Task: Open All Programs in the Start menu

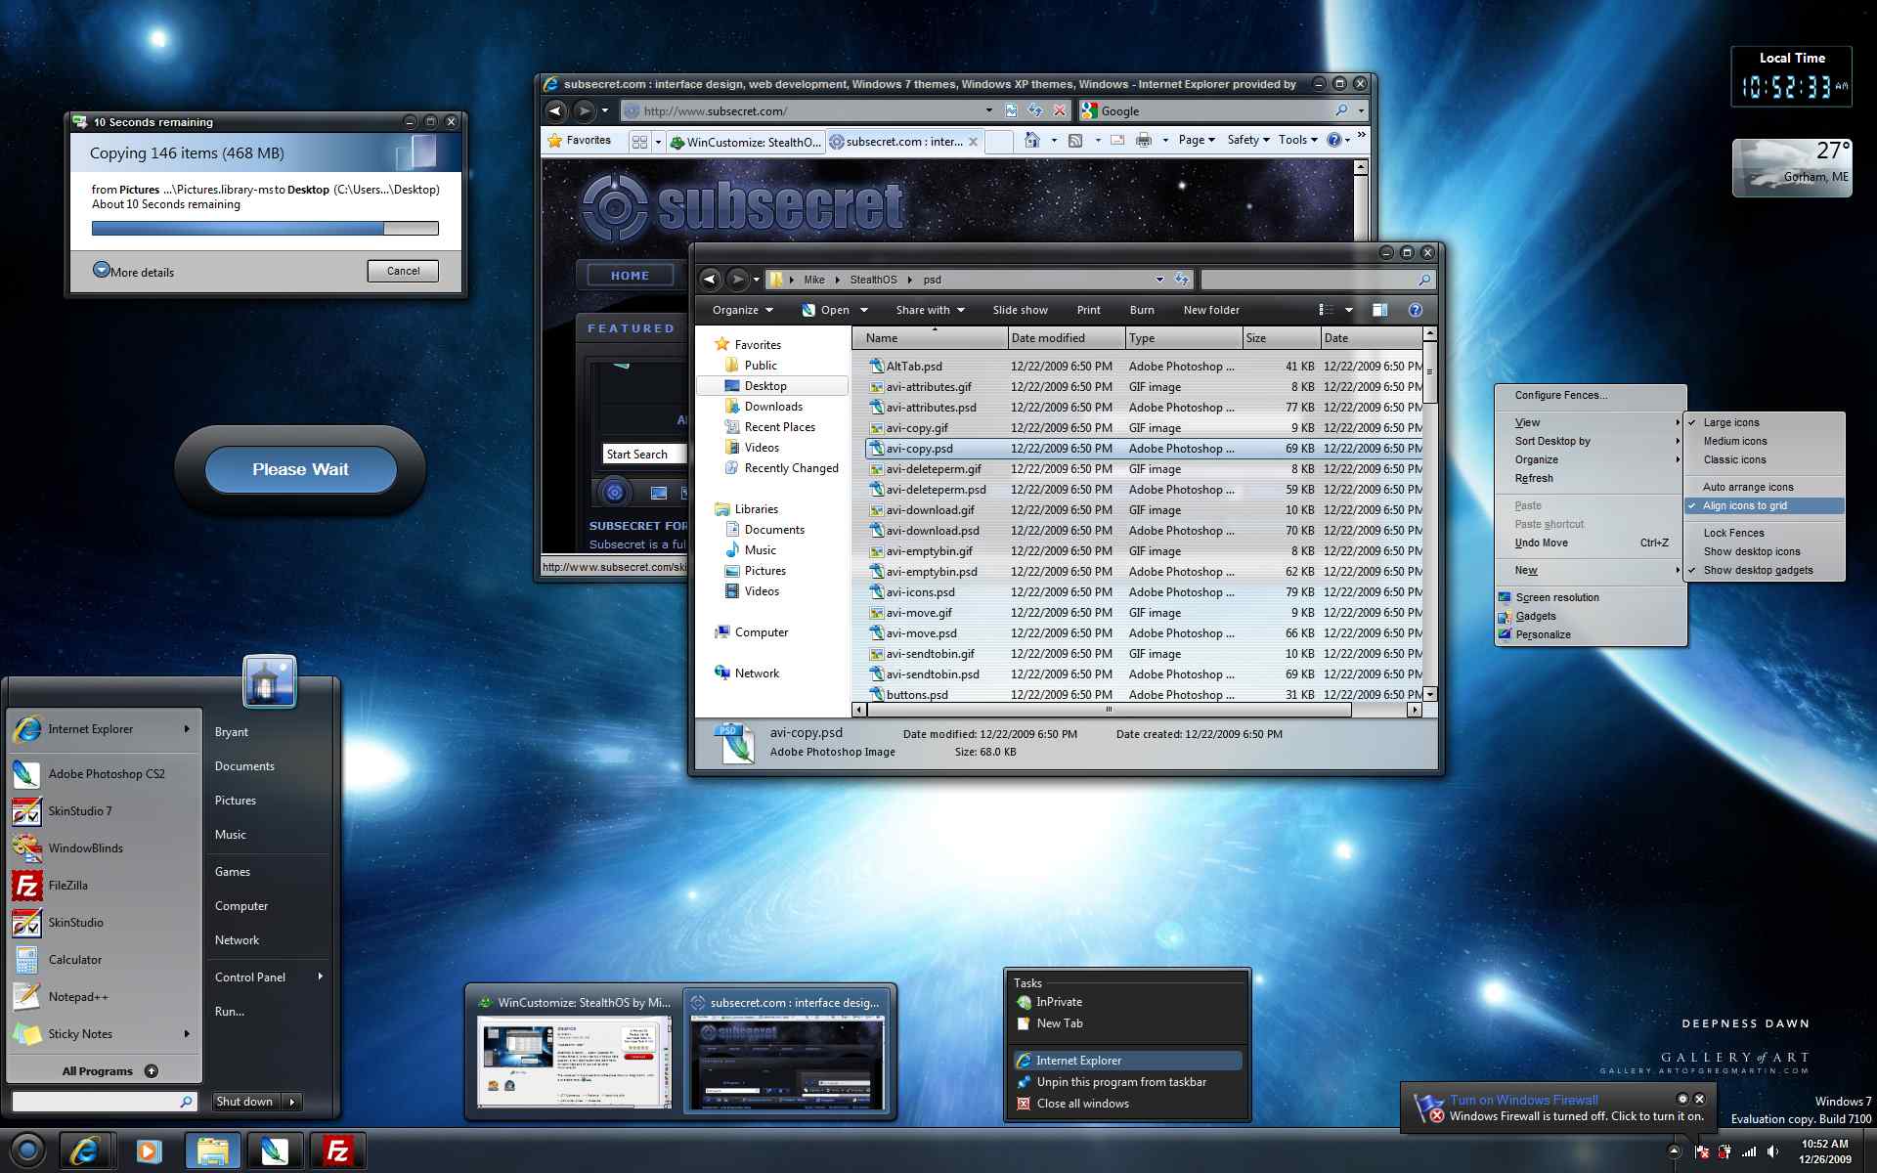Action: click(x=109, y=1070)
